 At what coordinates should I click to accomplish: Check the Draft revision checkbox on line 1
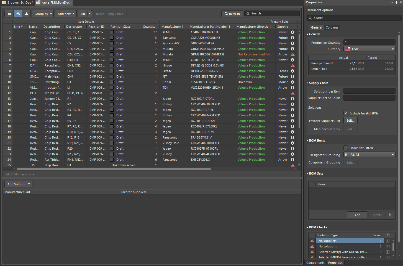point(111,32)
